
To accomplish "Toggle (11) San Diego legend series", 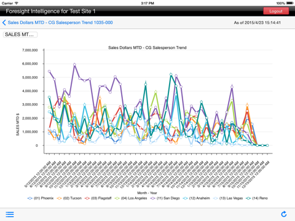I will click(x=165, y=198).
